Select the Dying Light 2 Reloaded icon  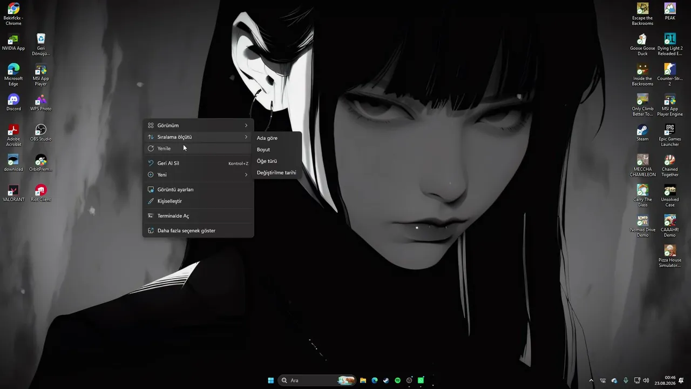tap(670, 44)
